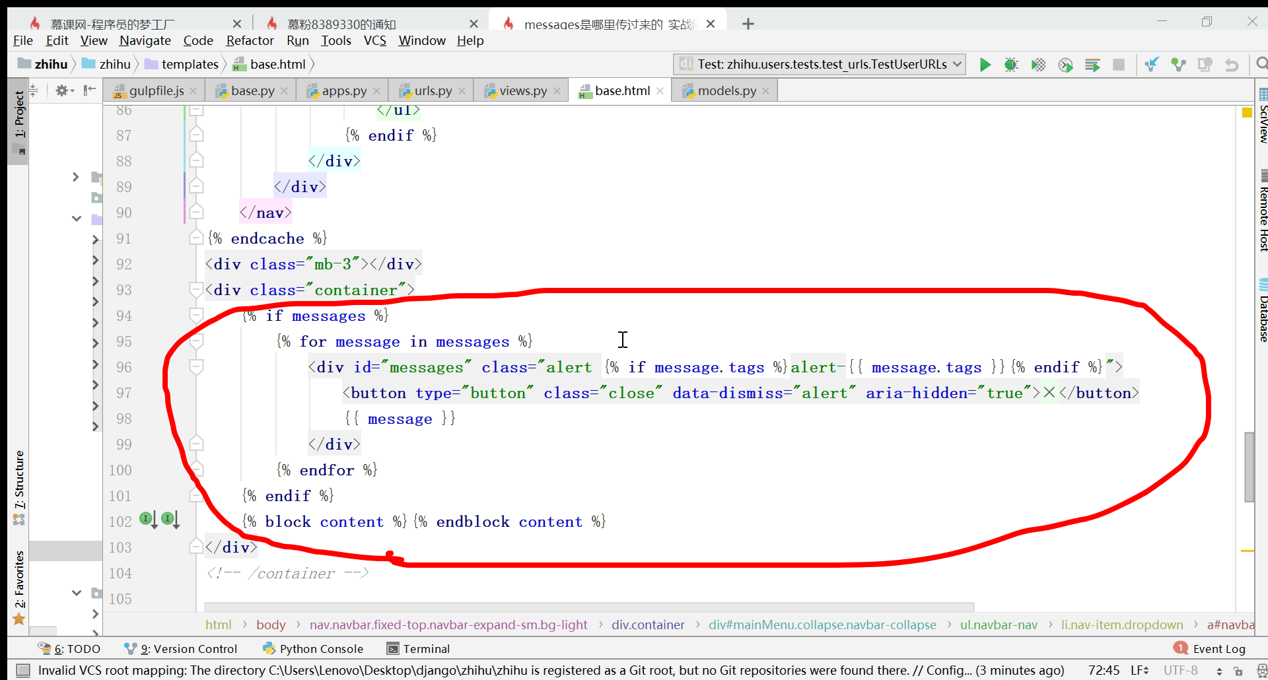The image size is (1268, 680).
Task: Click the editor vertical scrollbar thumb
Action: click(1248, 466)
